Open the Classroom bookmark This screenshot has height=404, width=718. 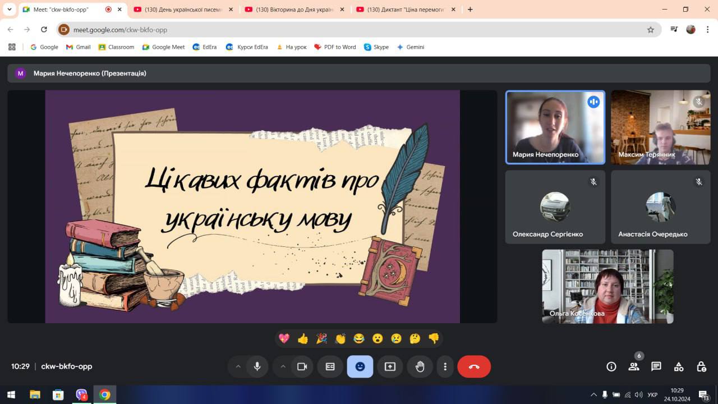point(116,47)
